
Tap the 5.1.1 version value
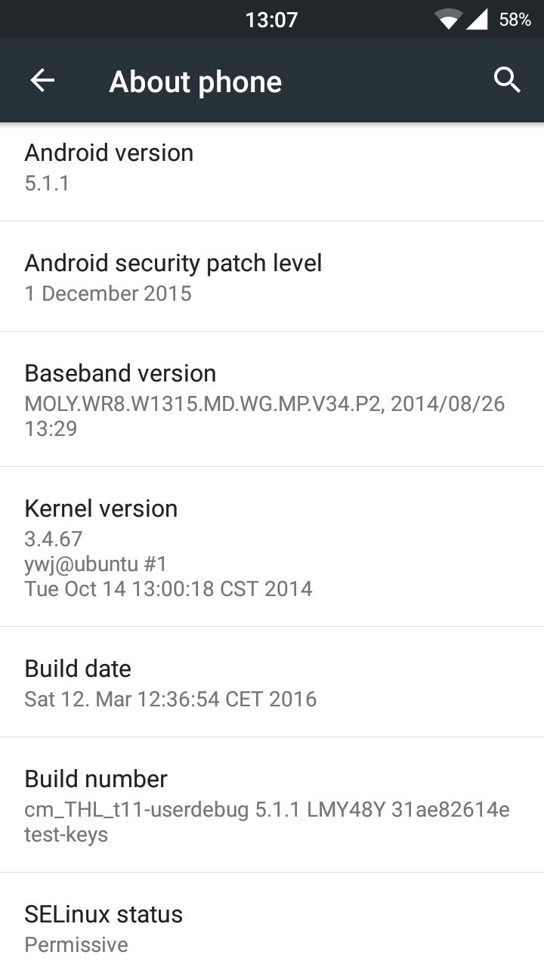coord(47,184)
